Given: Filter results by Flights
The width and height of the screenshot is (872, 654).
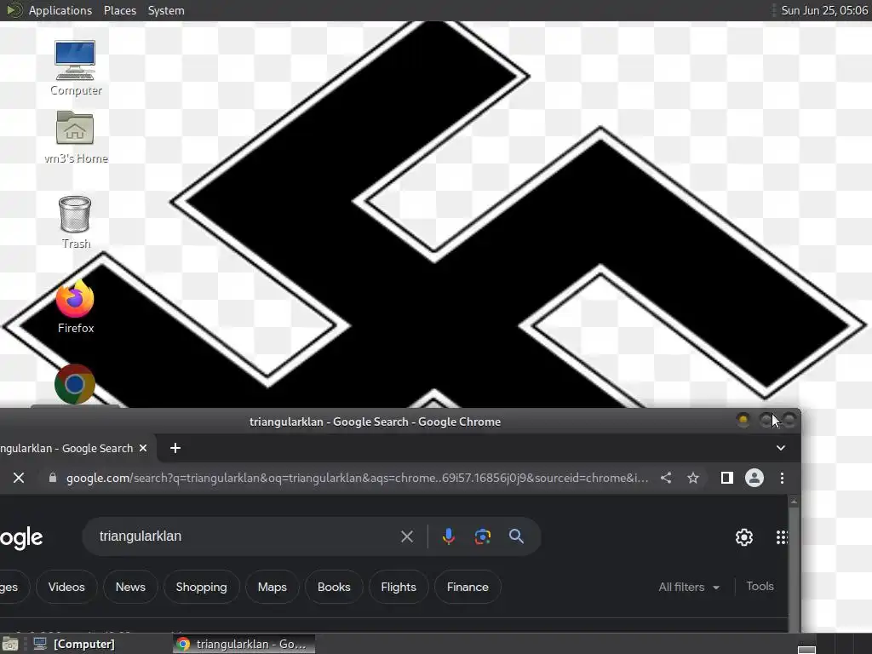Looking at the screenshot, I should pos(399,587).
